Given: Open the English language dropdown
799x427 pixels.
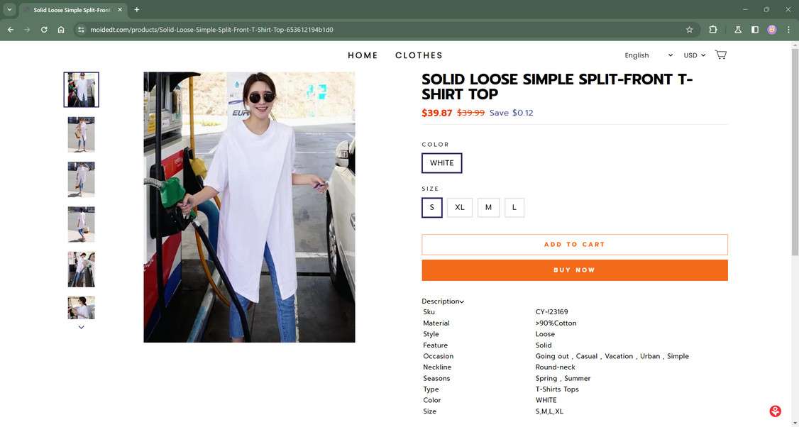Looking at the screenshot, I should (648, 55).
